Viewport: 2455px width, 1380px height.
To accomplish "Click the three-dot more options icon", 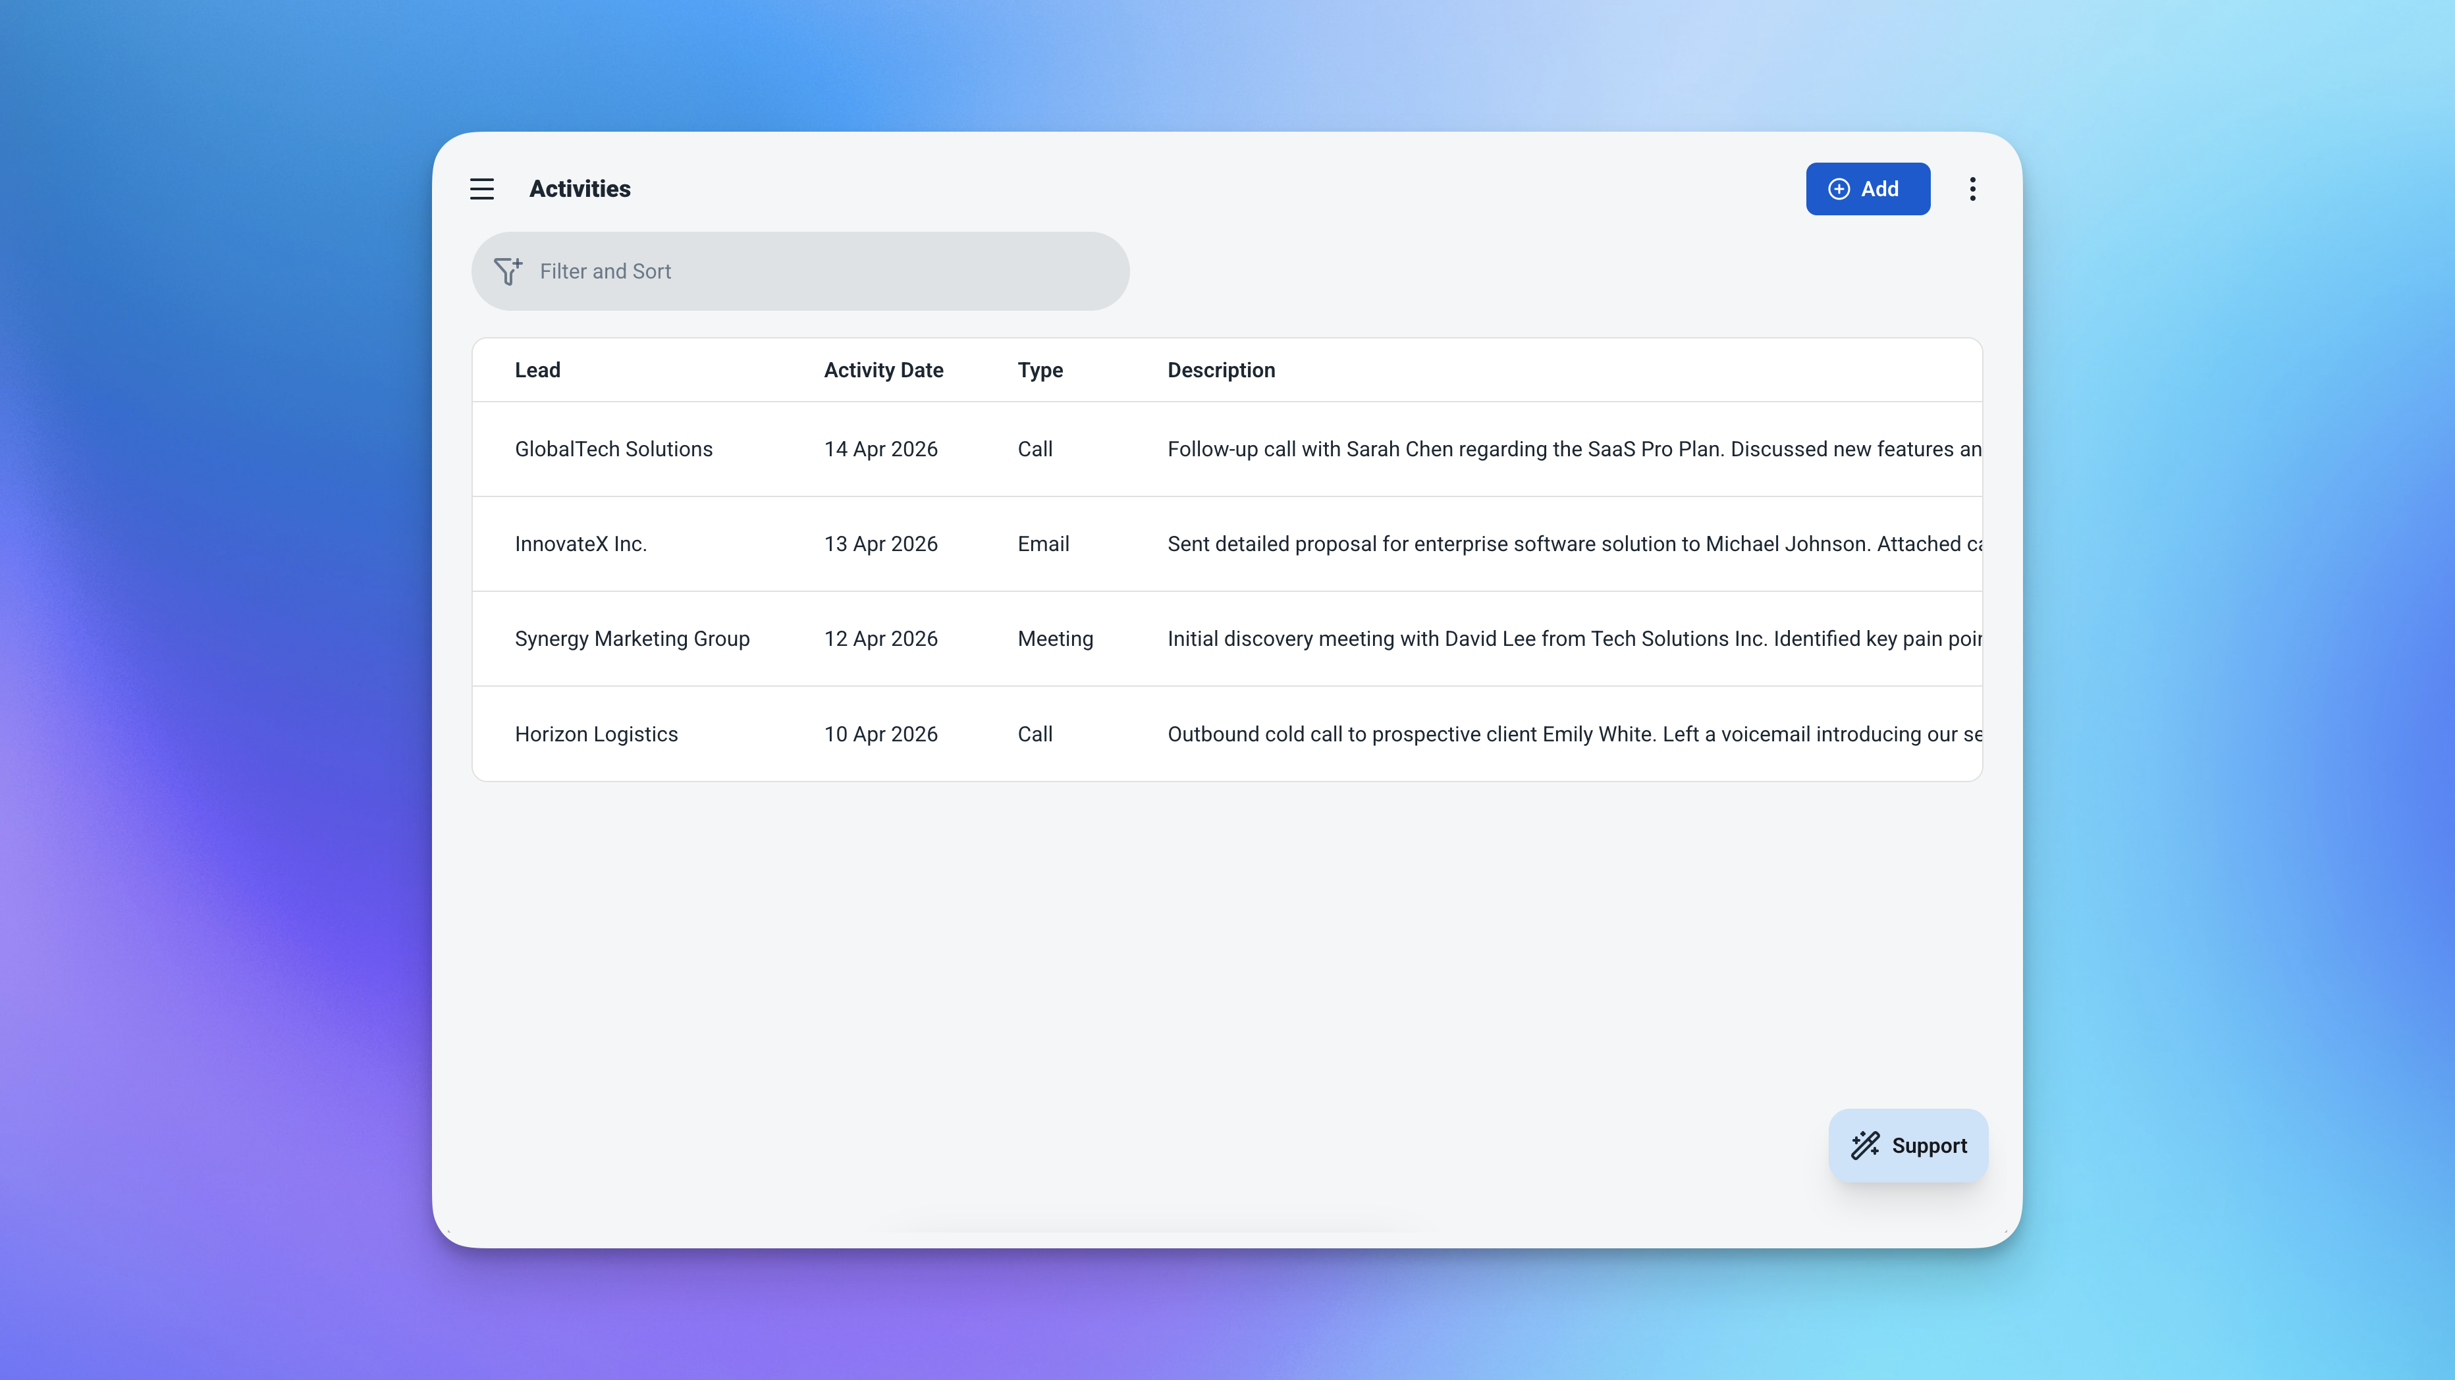I will [x=1972, y=189].
